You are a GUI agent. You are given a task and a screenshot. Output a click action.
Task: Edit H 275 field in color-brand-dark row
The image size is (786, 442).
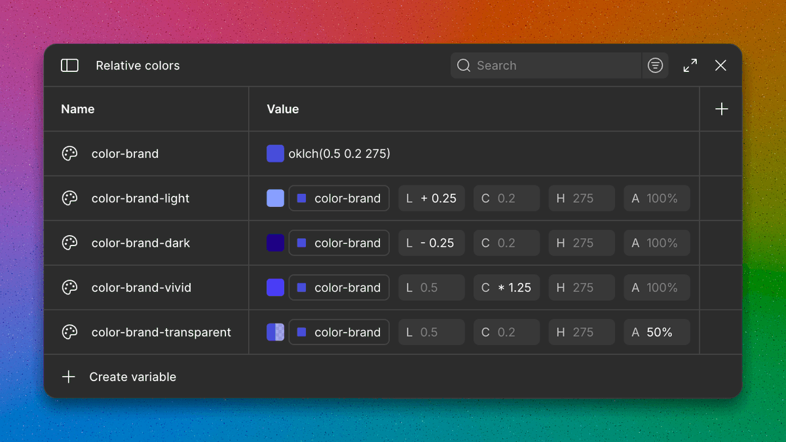(x=582, y=243)
